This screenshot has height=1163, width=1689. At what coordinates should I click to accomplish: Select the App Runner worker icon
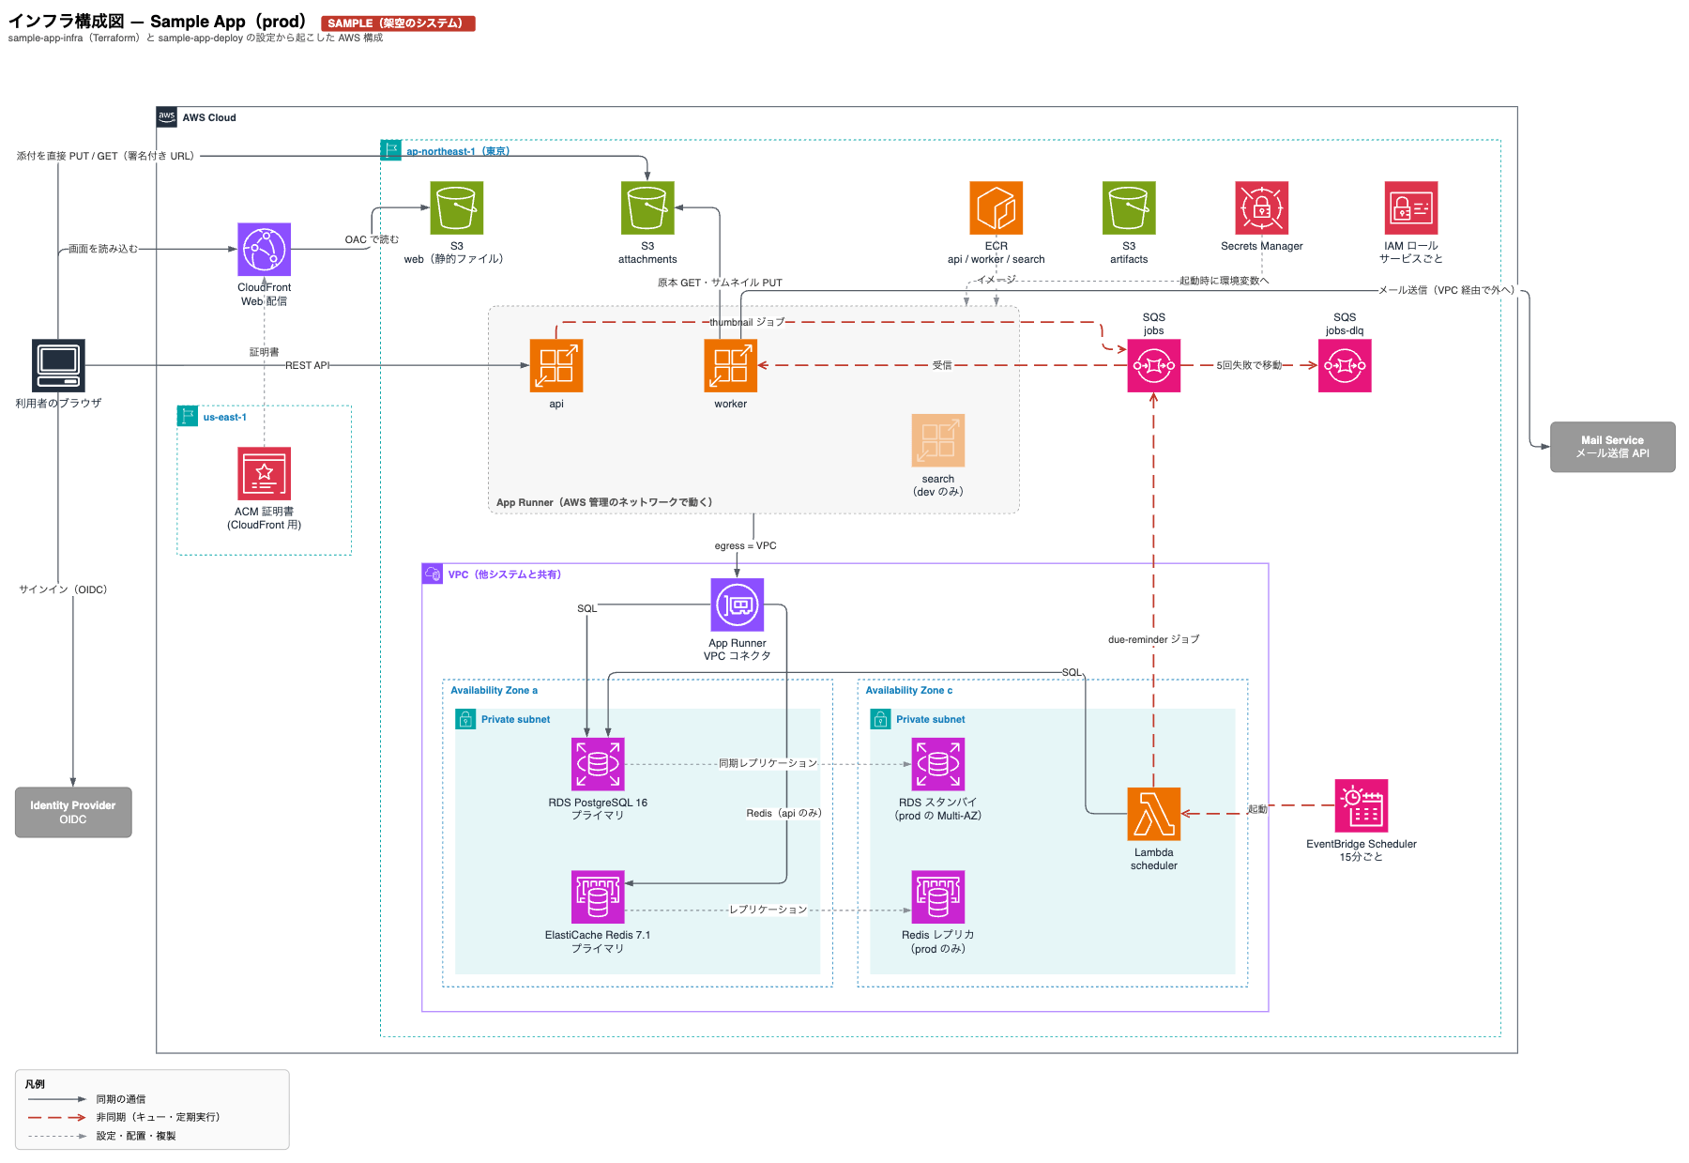point(731,366)
